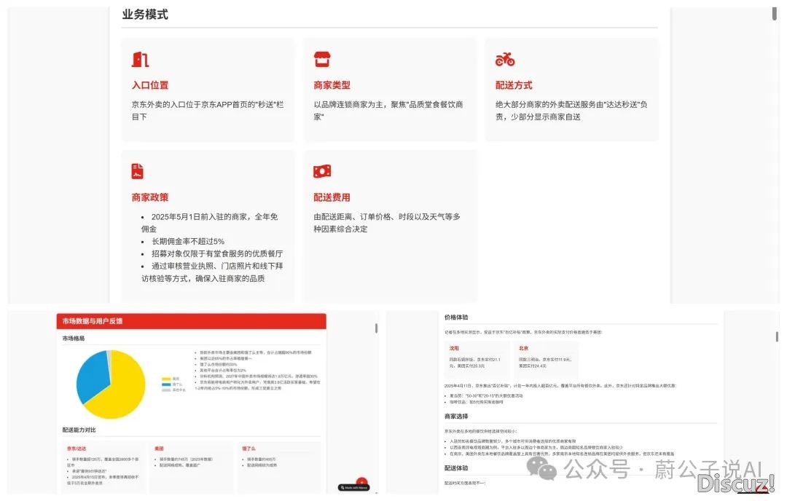Click the 配送体验 section heading
Image resolution: width=787 pixels, height=501 pixels.
tap(456, 468)
